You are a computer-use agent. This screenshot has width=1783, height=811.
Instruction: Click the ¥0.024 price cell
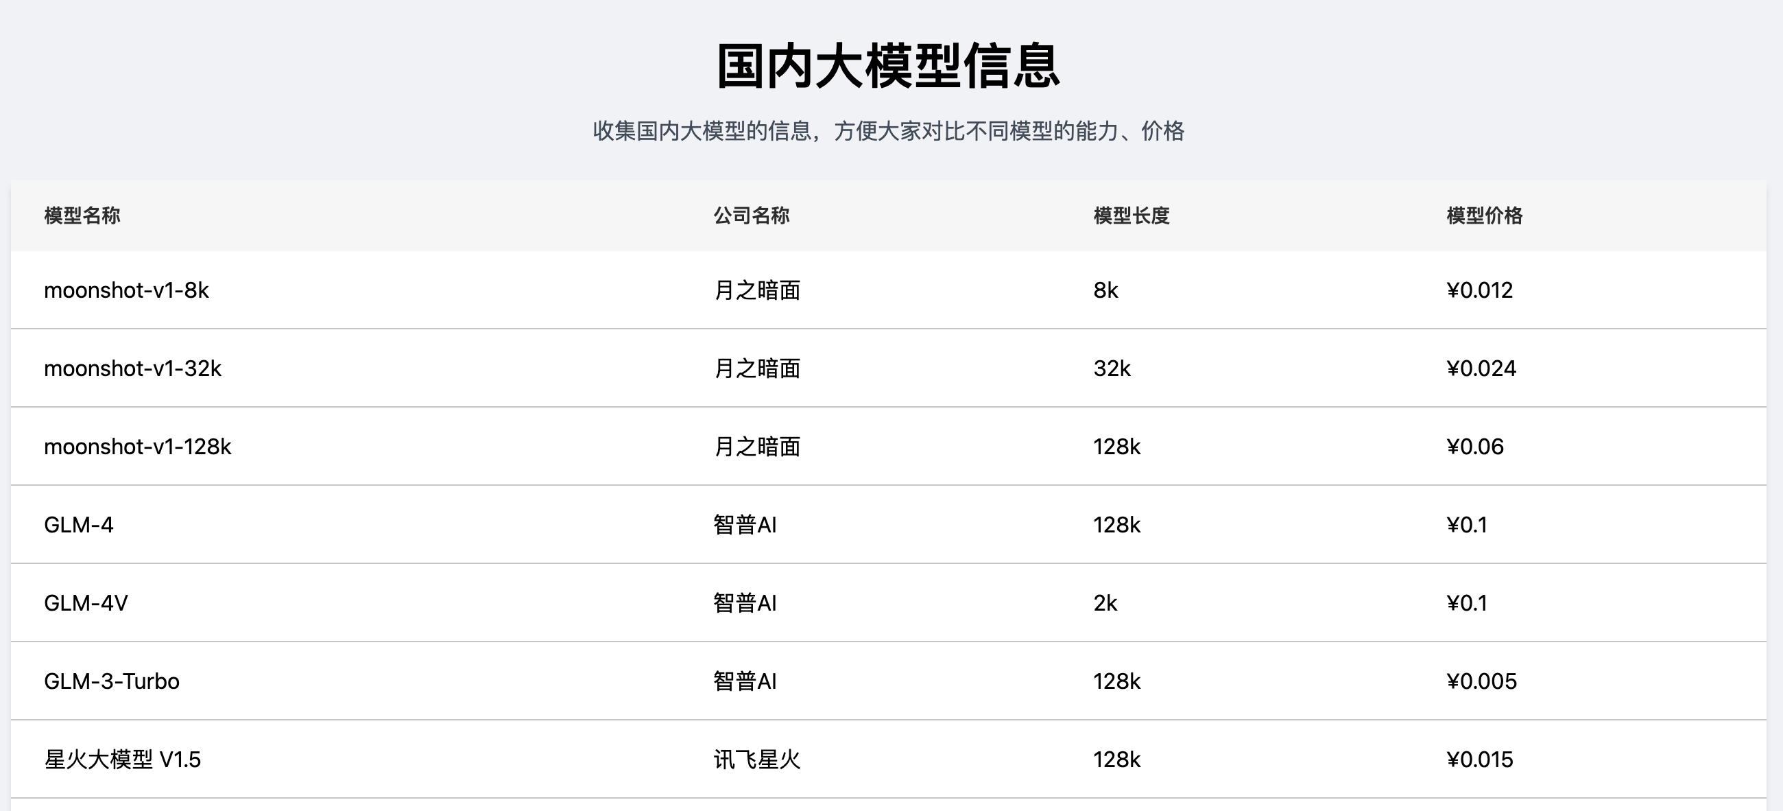1481,368
